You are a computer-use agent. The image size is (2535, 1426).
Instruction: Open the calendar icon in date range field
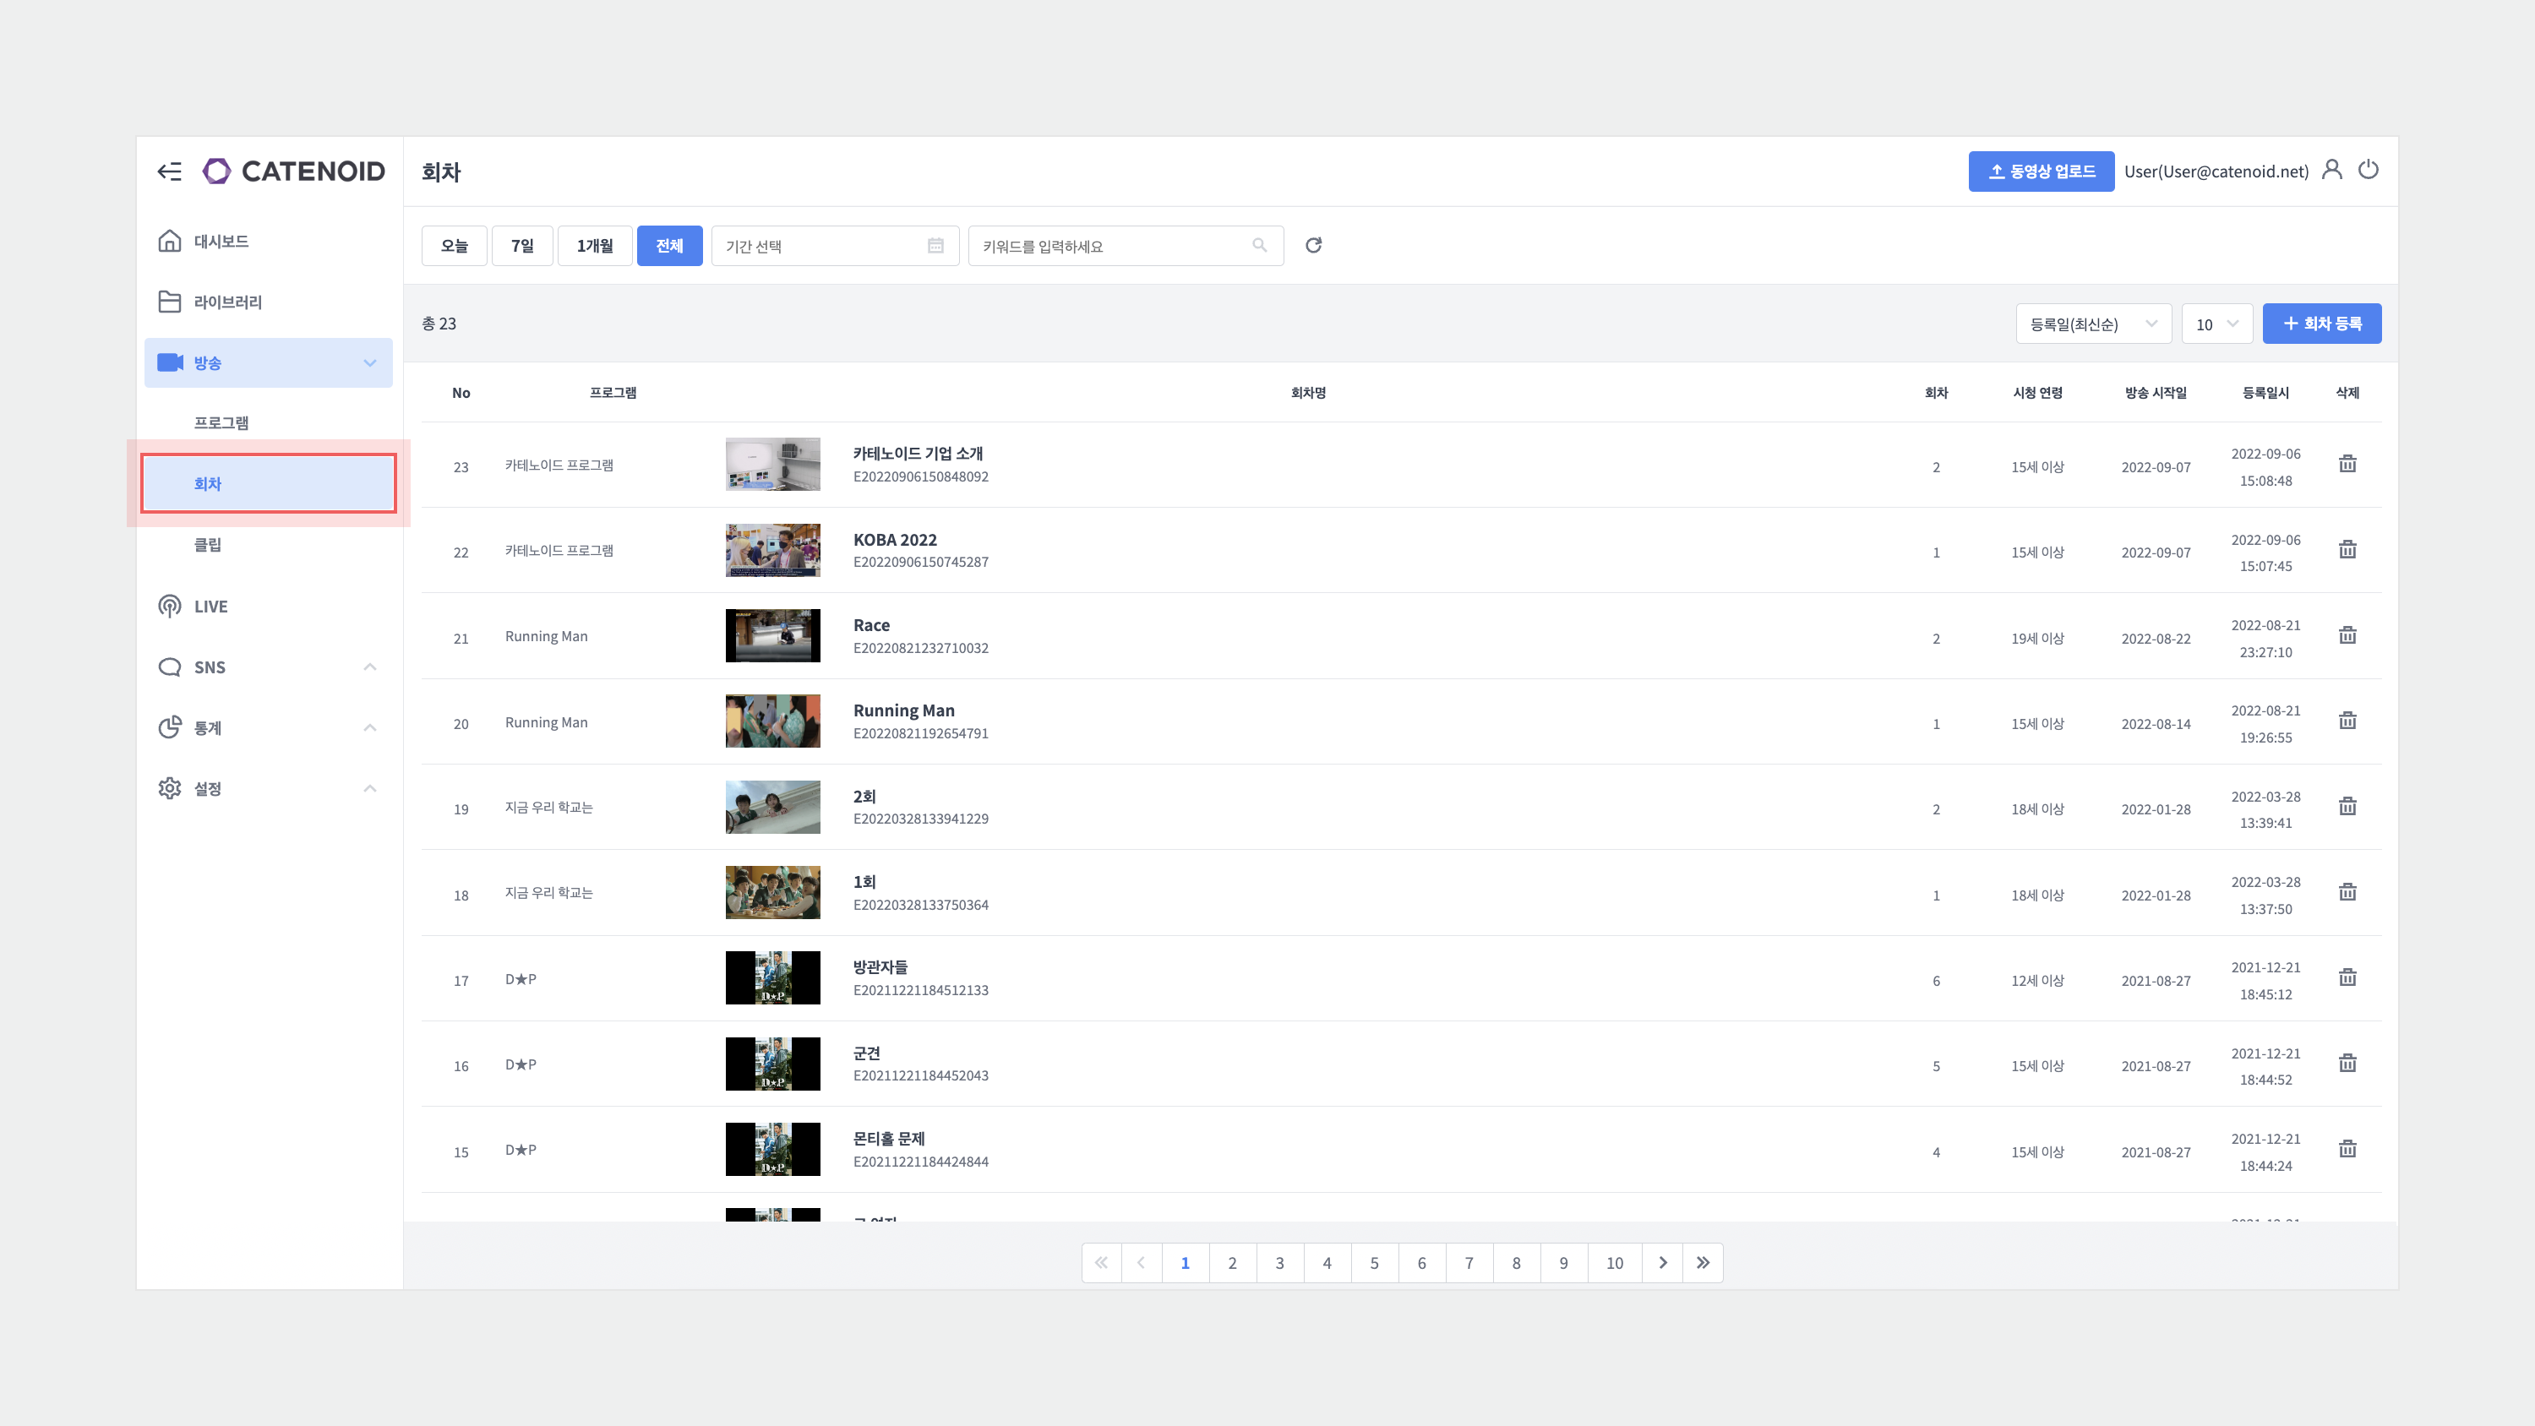point(935,245)
